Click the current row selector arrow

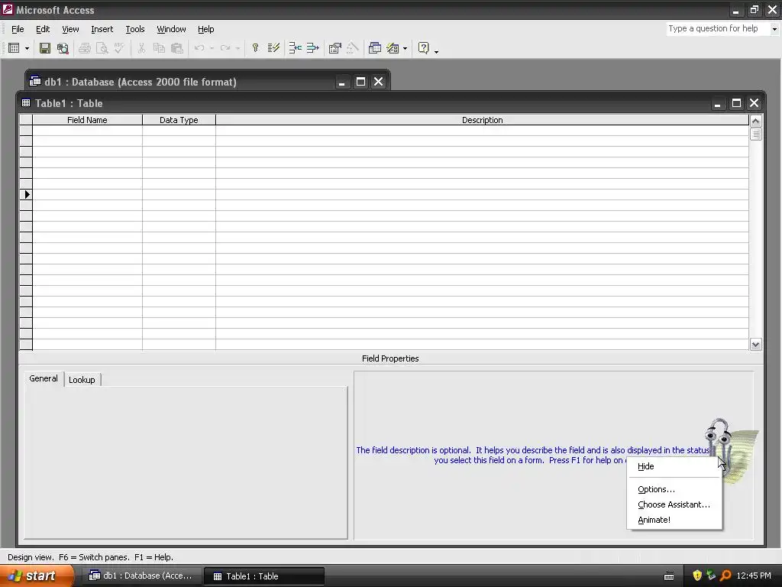[26, 194]
